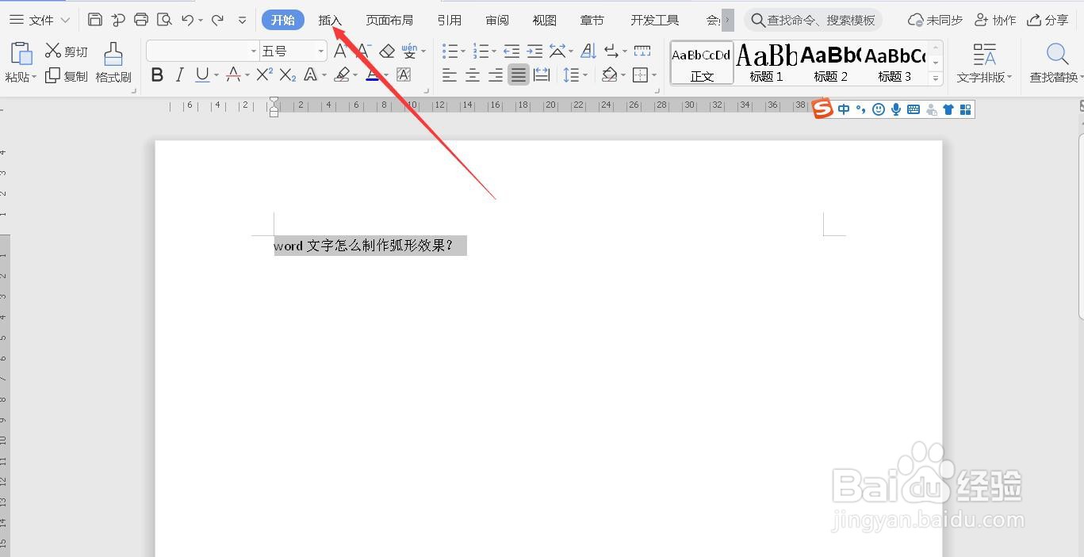Viewport: 1084px width, 557px height.
Task: Toggle subscript X₂ formatting
Action: point(288,75)
